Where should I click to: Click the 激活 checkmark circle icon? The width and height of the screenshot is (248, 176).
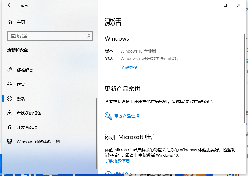[10, 99]
